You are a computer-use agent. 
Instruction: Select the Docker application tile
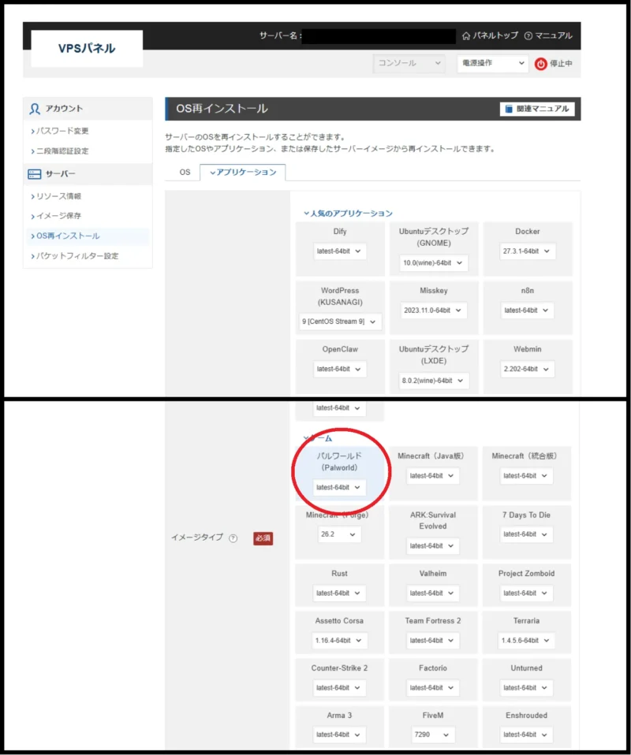pos(528,248)
